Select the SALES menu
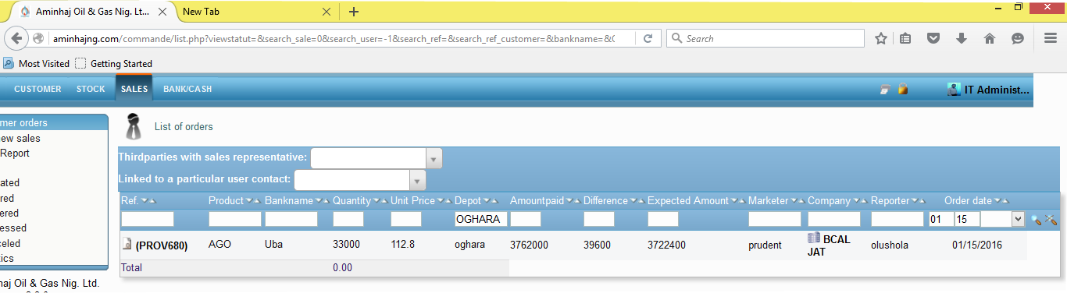The height and width of the screenshot is (293, 1067). click(x=134, y=89)
